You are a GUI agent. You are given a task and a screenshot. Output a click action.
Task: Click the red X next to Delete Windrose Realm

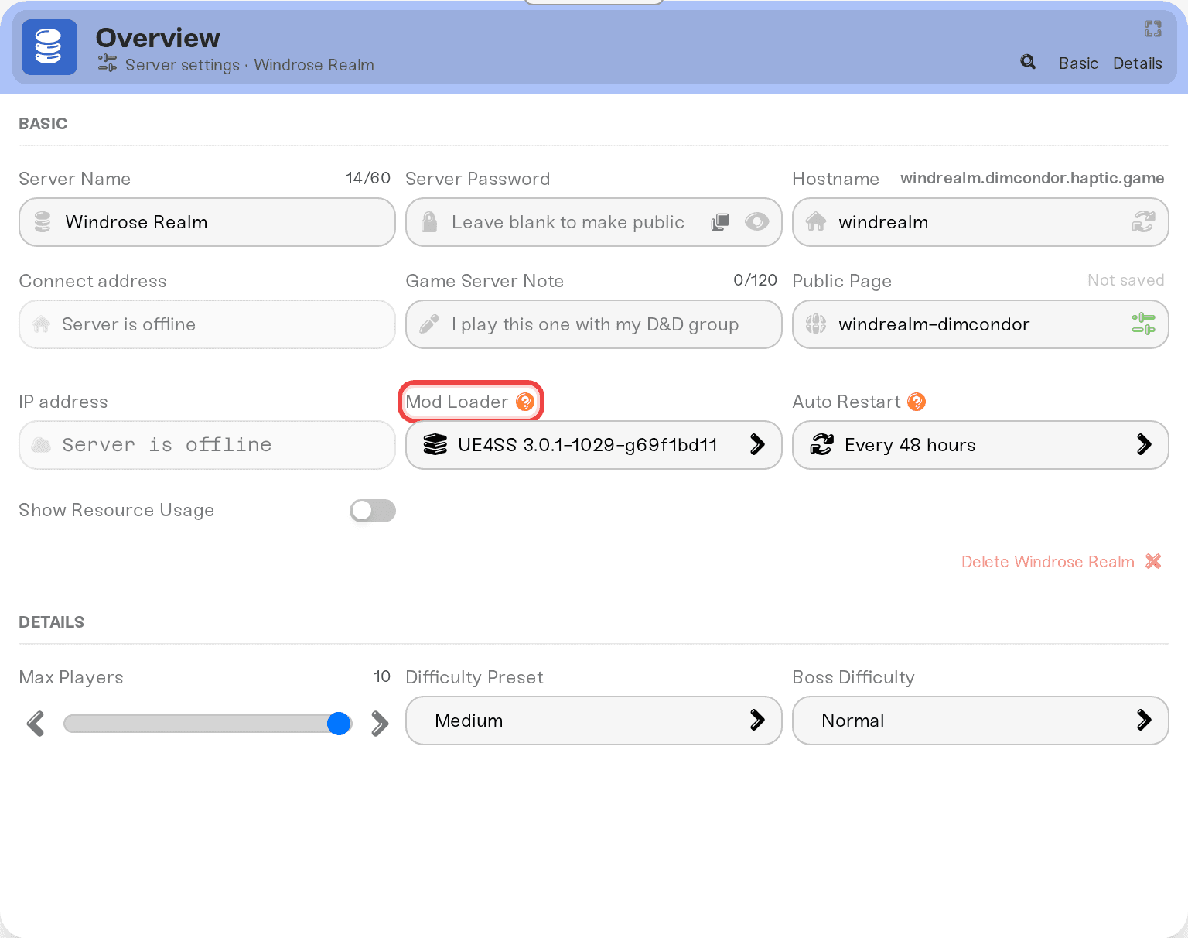(x=1153, y=561)
